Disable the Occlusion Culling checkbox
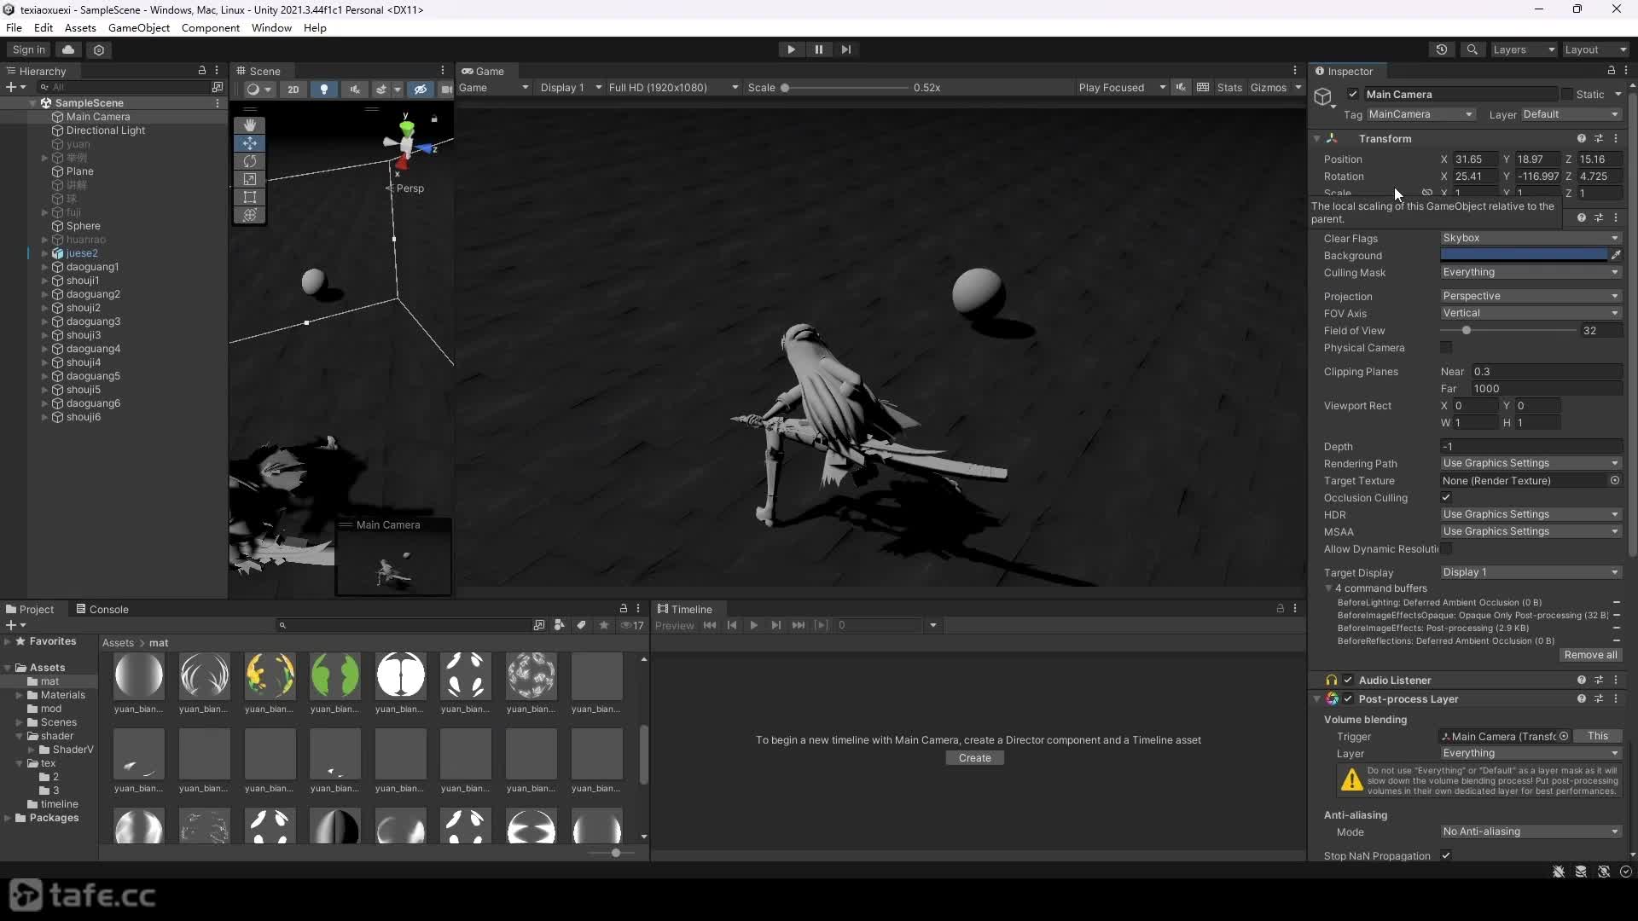Screen dimensions: 1638x921 click(1446, 497)
